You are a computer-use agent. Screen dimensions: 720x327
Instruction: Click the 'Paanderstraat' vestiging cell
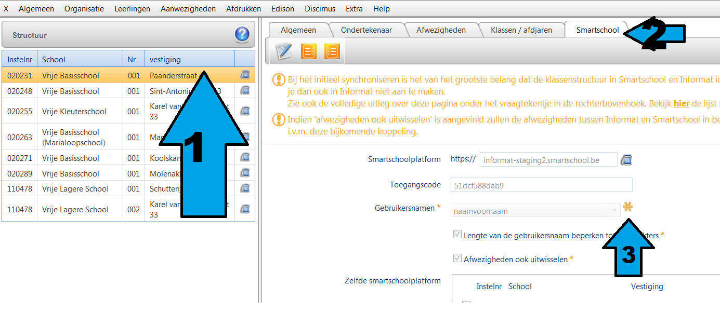pos(190,75)
